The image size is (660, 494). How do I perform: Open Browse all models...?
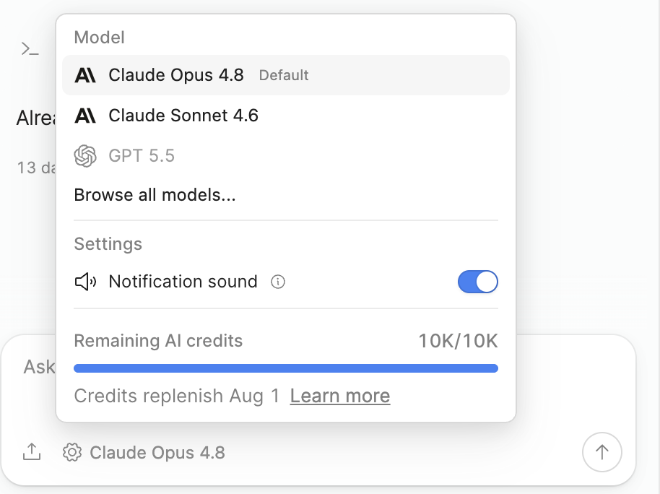coord(155,195)
